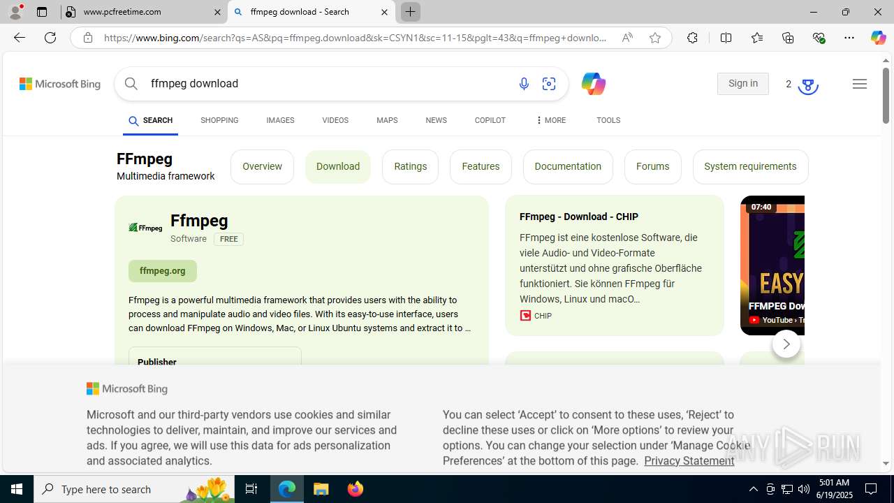Search using an image icon

tap(549, 84)
